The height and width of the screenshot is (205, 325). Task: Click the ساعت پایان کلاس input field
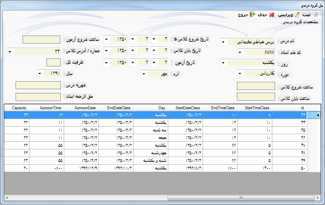coord(256,97)
